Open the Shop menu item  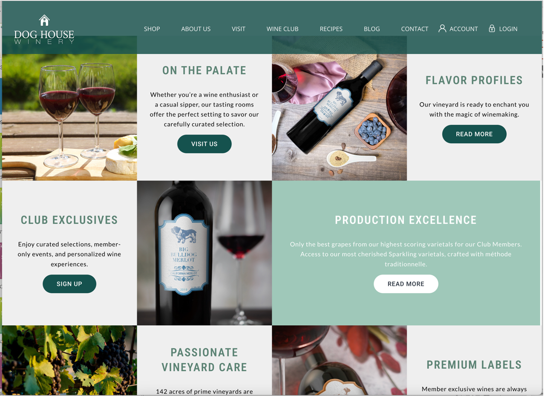click(152, 29)
